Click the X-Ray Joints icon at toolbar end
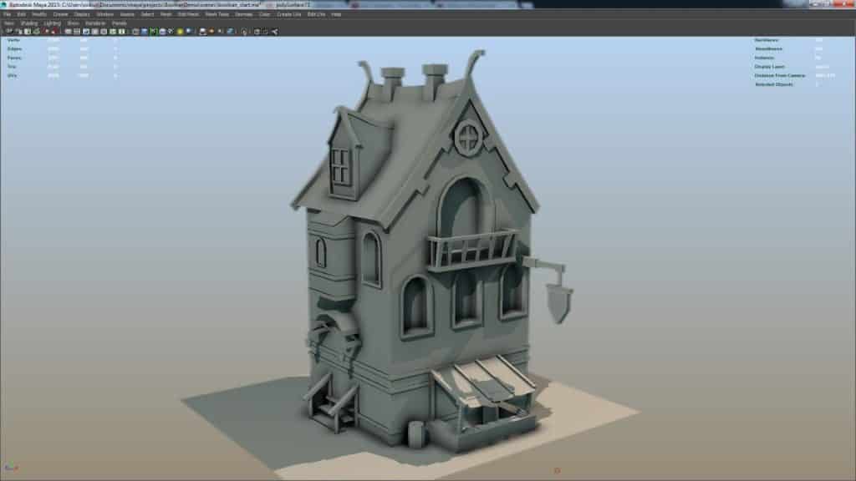Viewport: 856px width, 481px height. 275,32
